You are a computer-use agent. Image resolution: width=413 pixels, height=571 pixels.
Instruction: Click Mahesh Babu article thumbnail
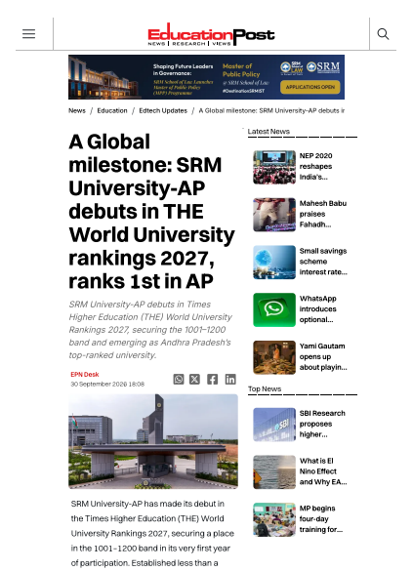pos(274,215)
